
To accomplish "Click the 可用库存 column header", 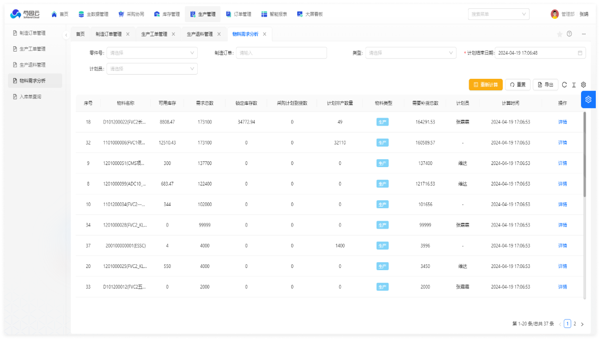I will pyautogui.click(x=167, y=104).
